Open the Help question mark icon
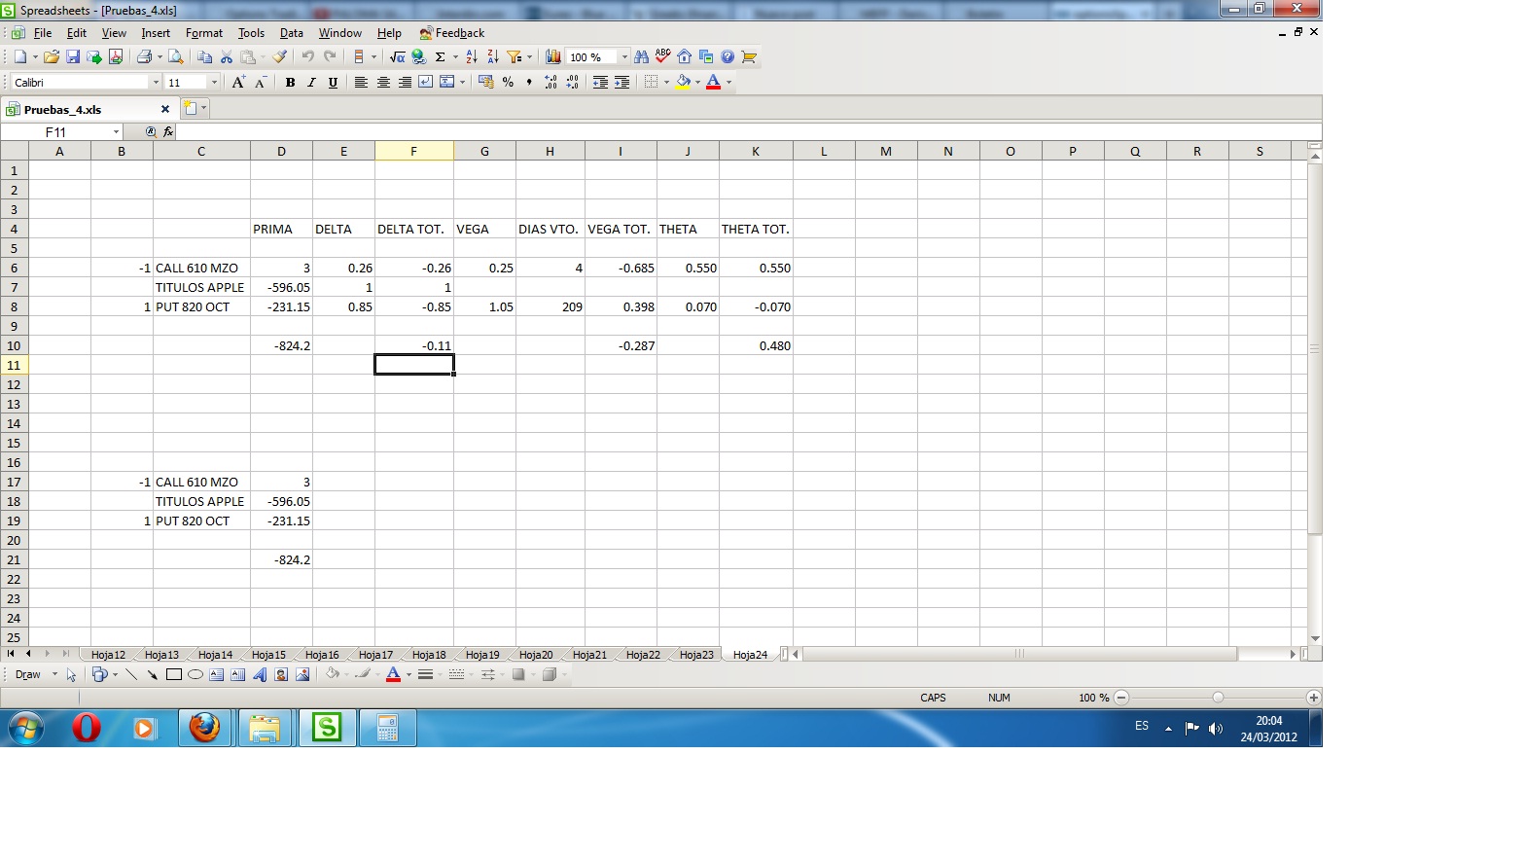Viewport: 1527px width, 862px height. (x=728, y=57)
